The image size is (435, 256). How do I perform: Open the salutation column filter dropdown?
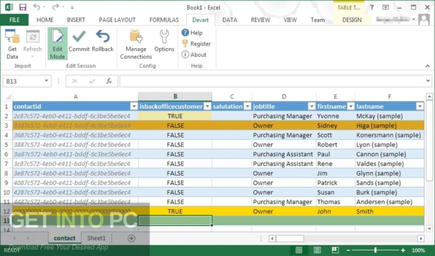pos(248,106)
